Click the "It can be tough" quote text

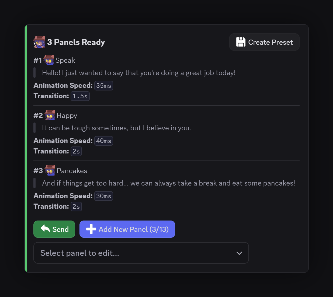tap(116, 128)
